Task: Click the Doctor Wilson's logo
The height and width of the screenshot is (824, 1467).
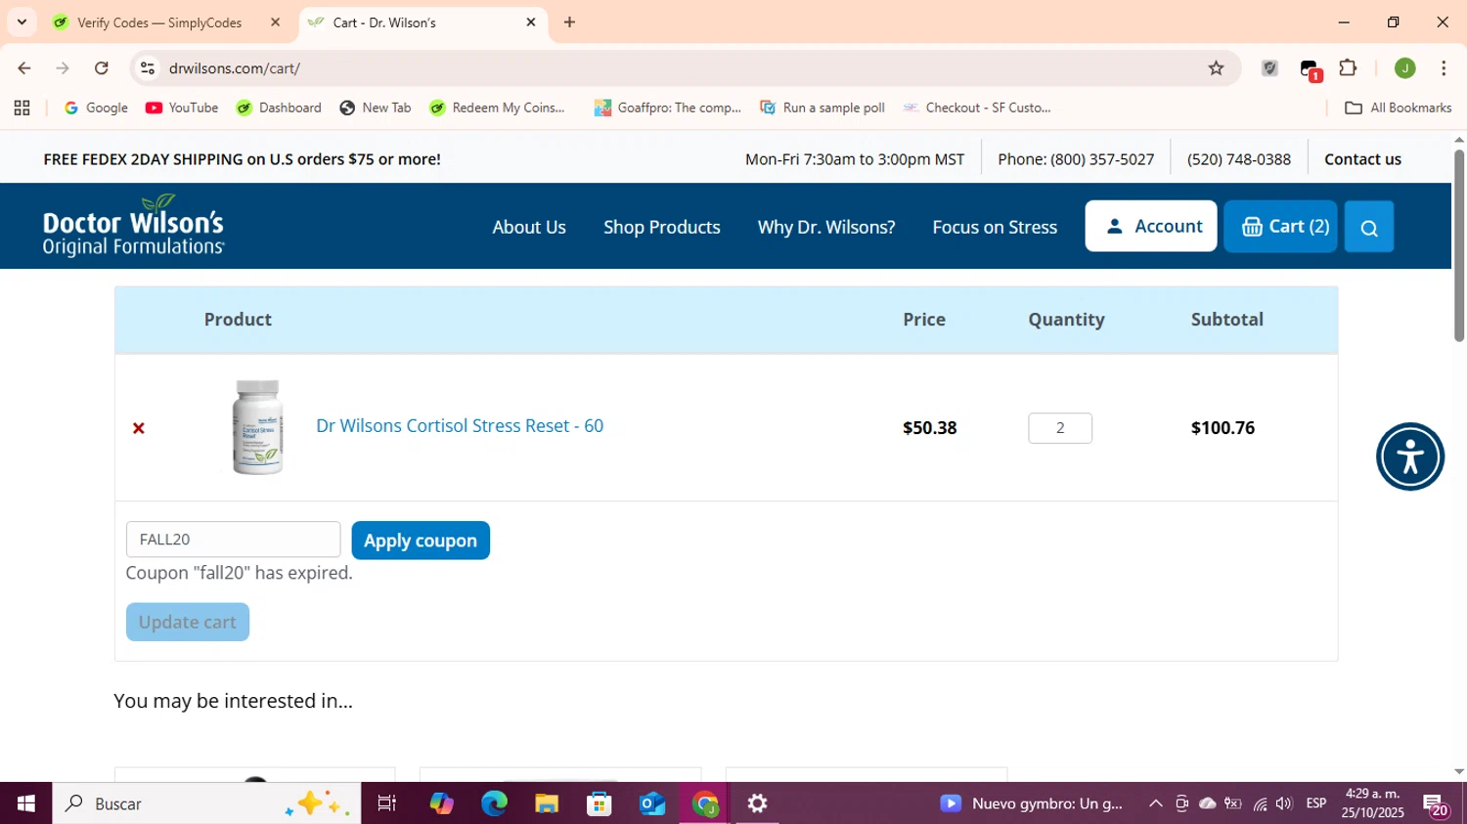Action: coord(134,226)
